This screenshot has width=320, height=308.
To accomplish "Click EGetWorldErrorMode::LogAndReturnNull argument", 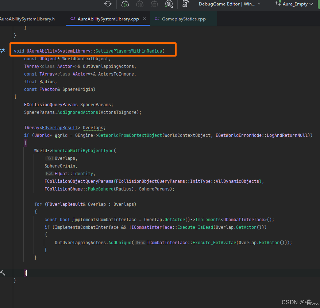I will point(261,135).
